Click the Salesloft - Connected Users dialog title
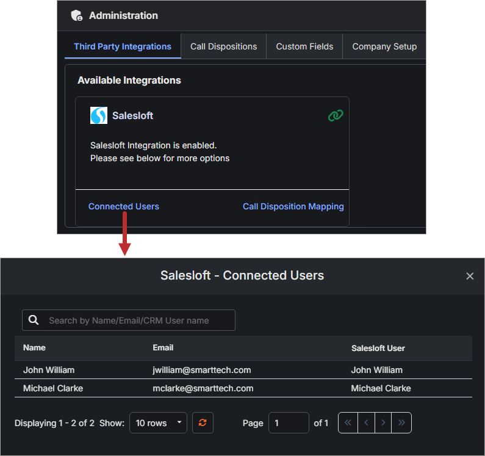Screen dimensions: 485x456 (242, 275)
